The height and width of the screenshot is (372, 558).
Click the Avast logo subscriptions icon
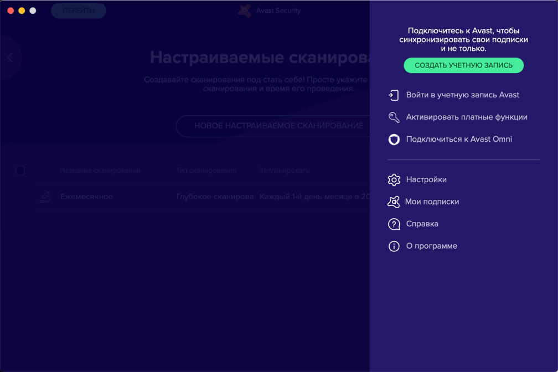click(394, 202)
